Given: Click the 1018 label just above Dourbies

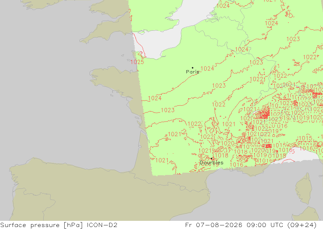Looking at the screenshot, I should coord(222,155).
